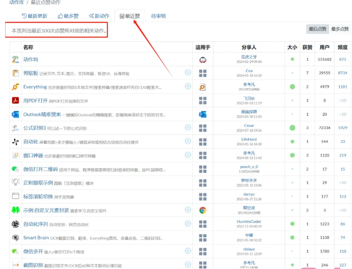Click the 频度 value 8734 for 剪贴板
Image resolution: width=352 pixels, height=269 pixels.
[342, 73]
